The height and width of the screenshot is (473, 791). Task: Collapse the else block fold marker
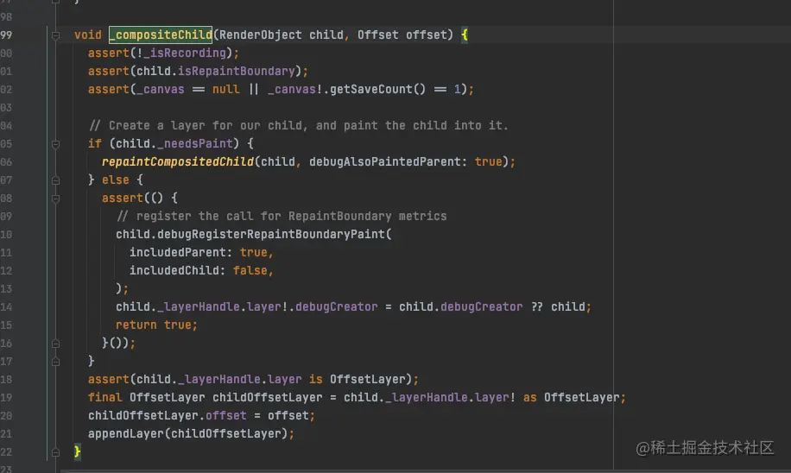point(55,180)
